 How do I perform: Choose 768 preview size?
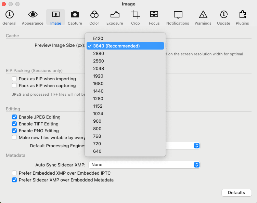pyautogui.click(x=125, y=136)
